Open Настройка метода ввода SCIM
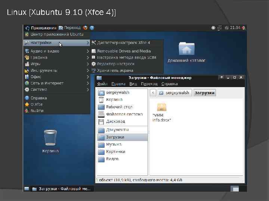Image resolution: width=269 pixels, height=201 pixels. (127, 58)
